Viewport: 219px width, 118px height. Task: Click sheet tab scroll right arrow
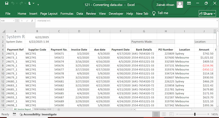coord(7,110)
